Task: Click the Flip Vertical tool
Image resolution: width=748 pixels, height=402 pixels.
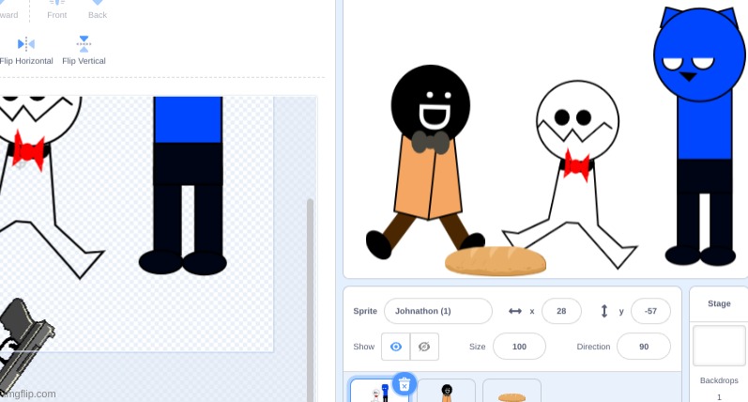Action: [x=84, y=50]
